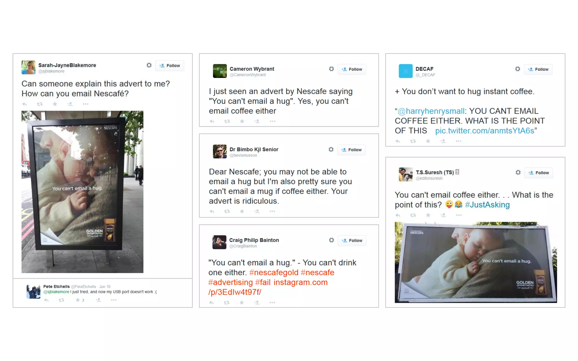Reply to Craig Philip Bainton's tweet
The width and height of the screenshot is (578, 361).
[x=212, y=302]
